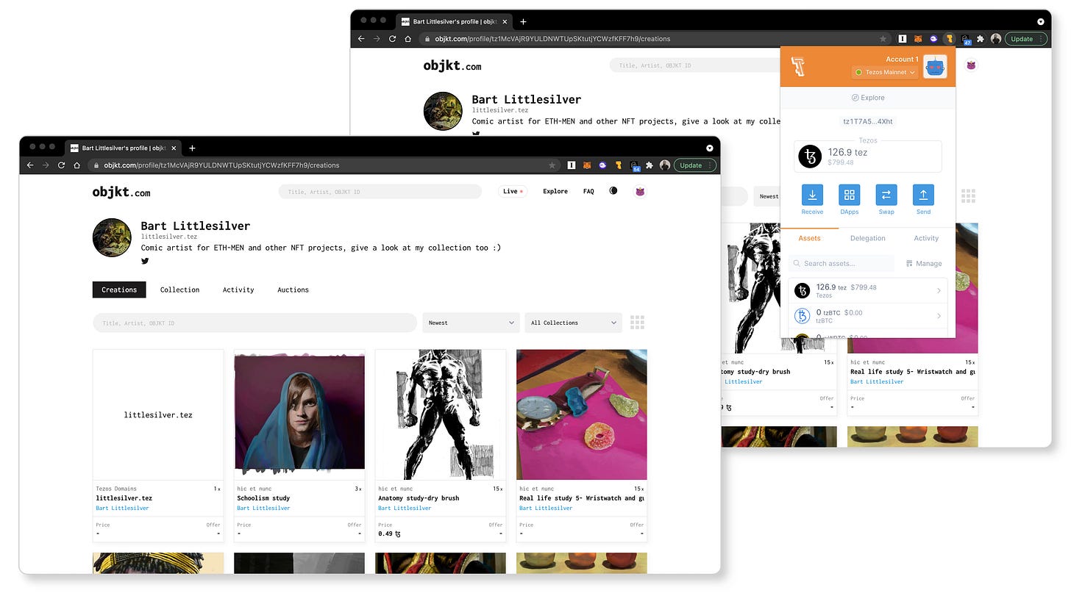Click Twitter bird icon on front profile
Image resolution: width=1071 pixels, height=593 pixels.
pyautogui.click(x=145, y=261)
